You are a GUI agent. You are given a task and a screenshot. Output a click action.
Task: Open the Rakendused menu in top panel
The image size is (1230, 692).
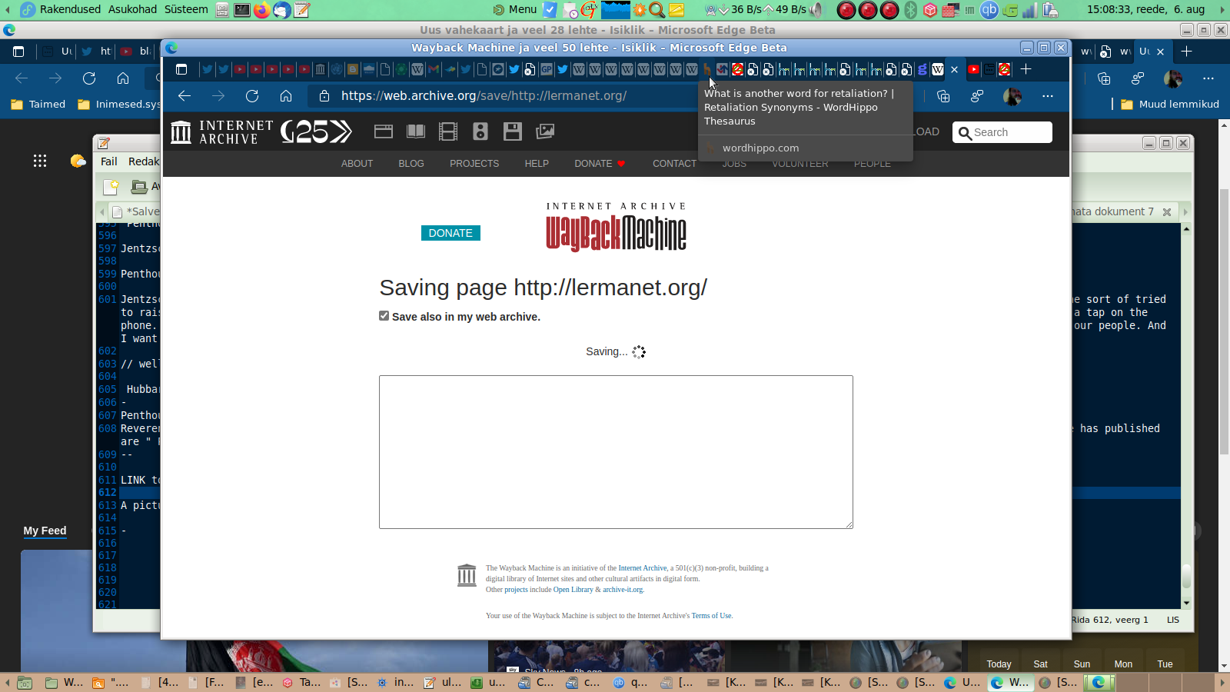[70, 9]
